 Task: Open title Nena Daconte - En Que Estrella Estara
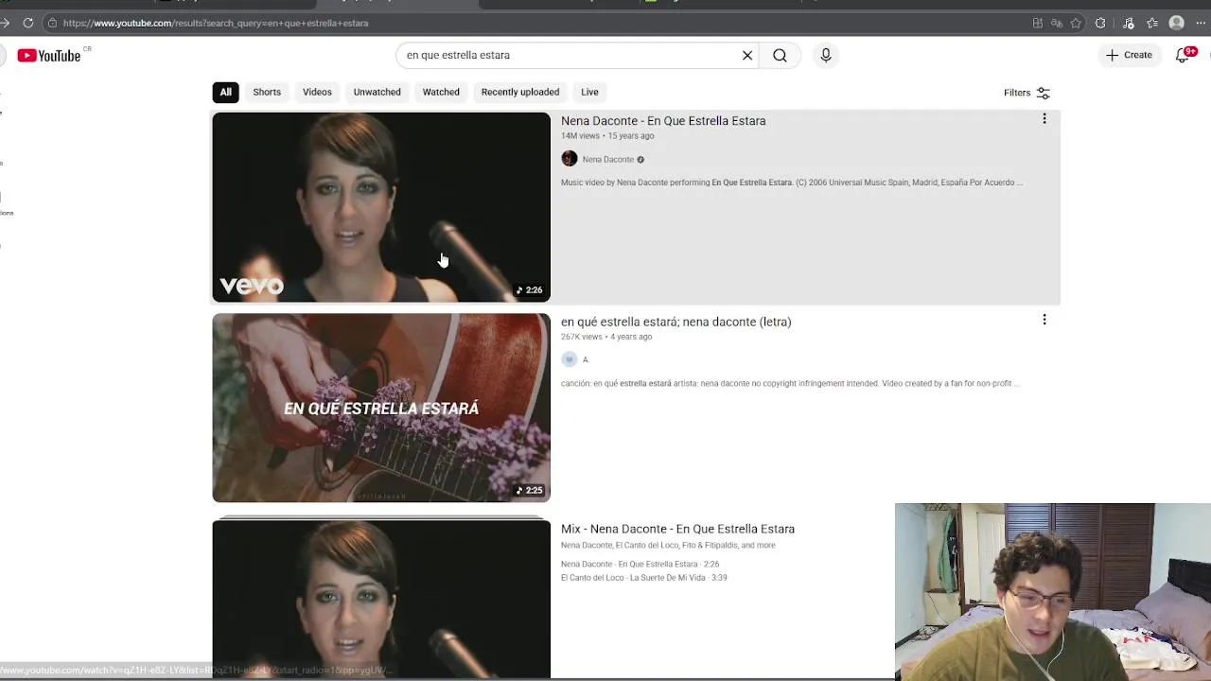point(663,121)
